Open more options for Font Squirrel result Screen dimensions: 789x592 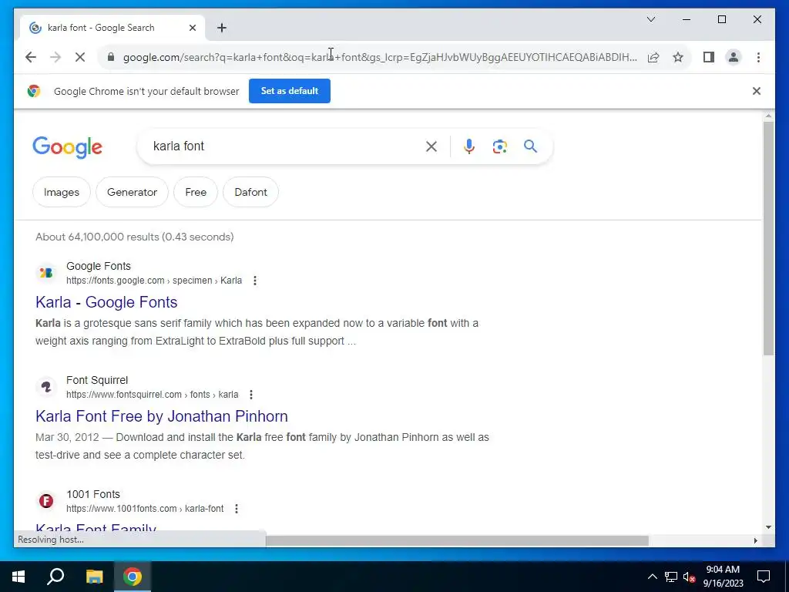251,395
